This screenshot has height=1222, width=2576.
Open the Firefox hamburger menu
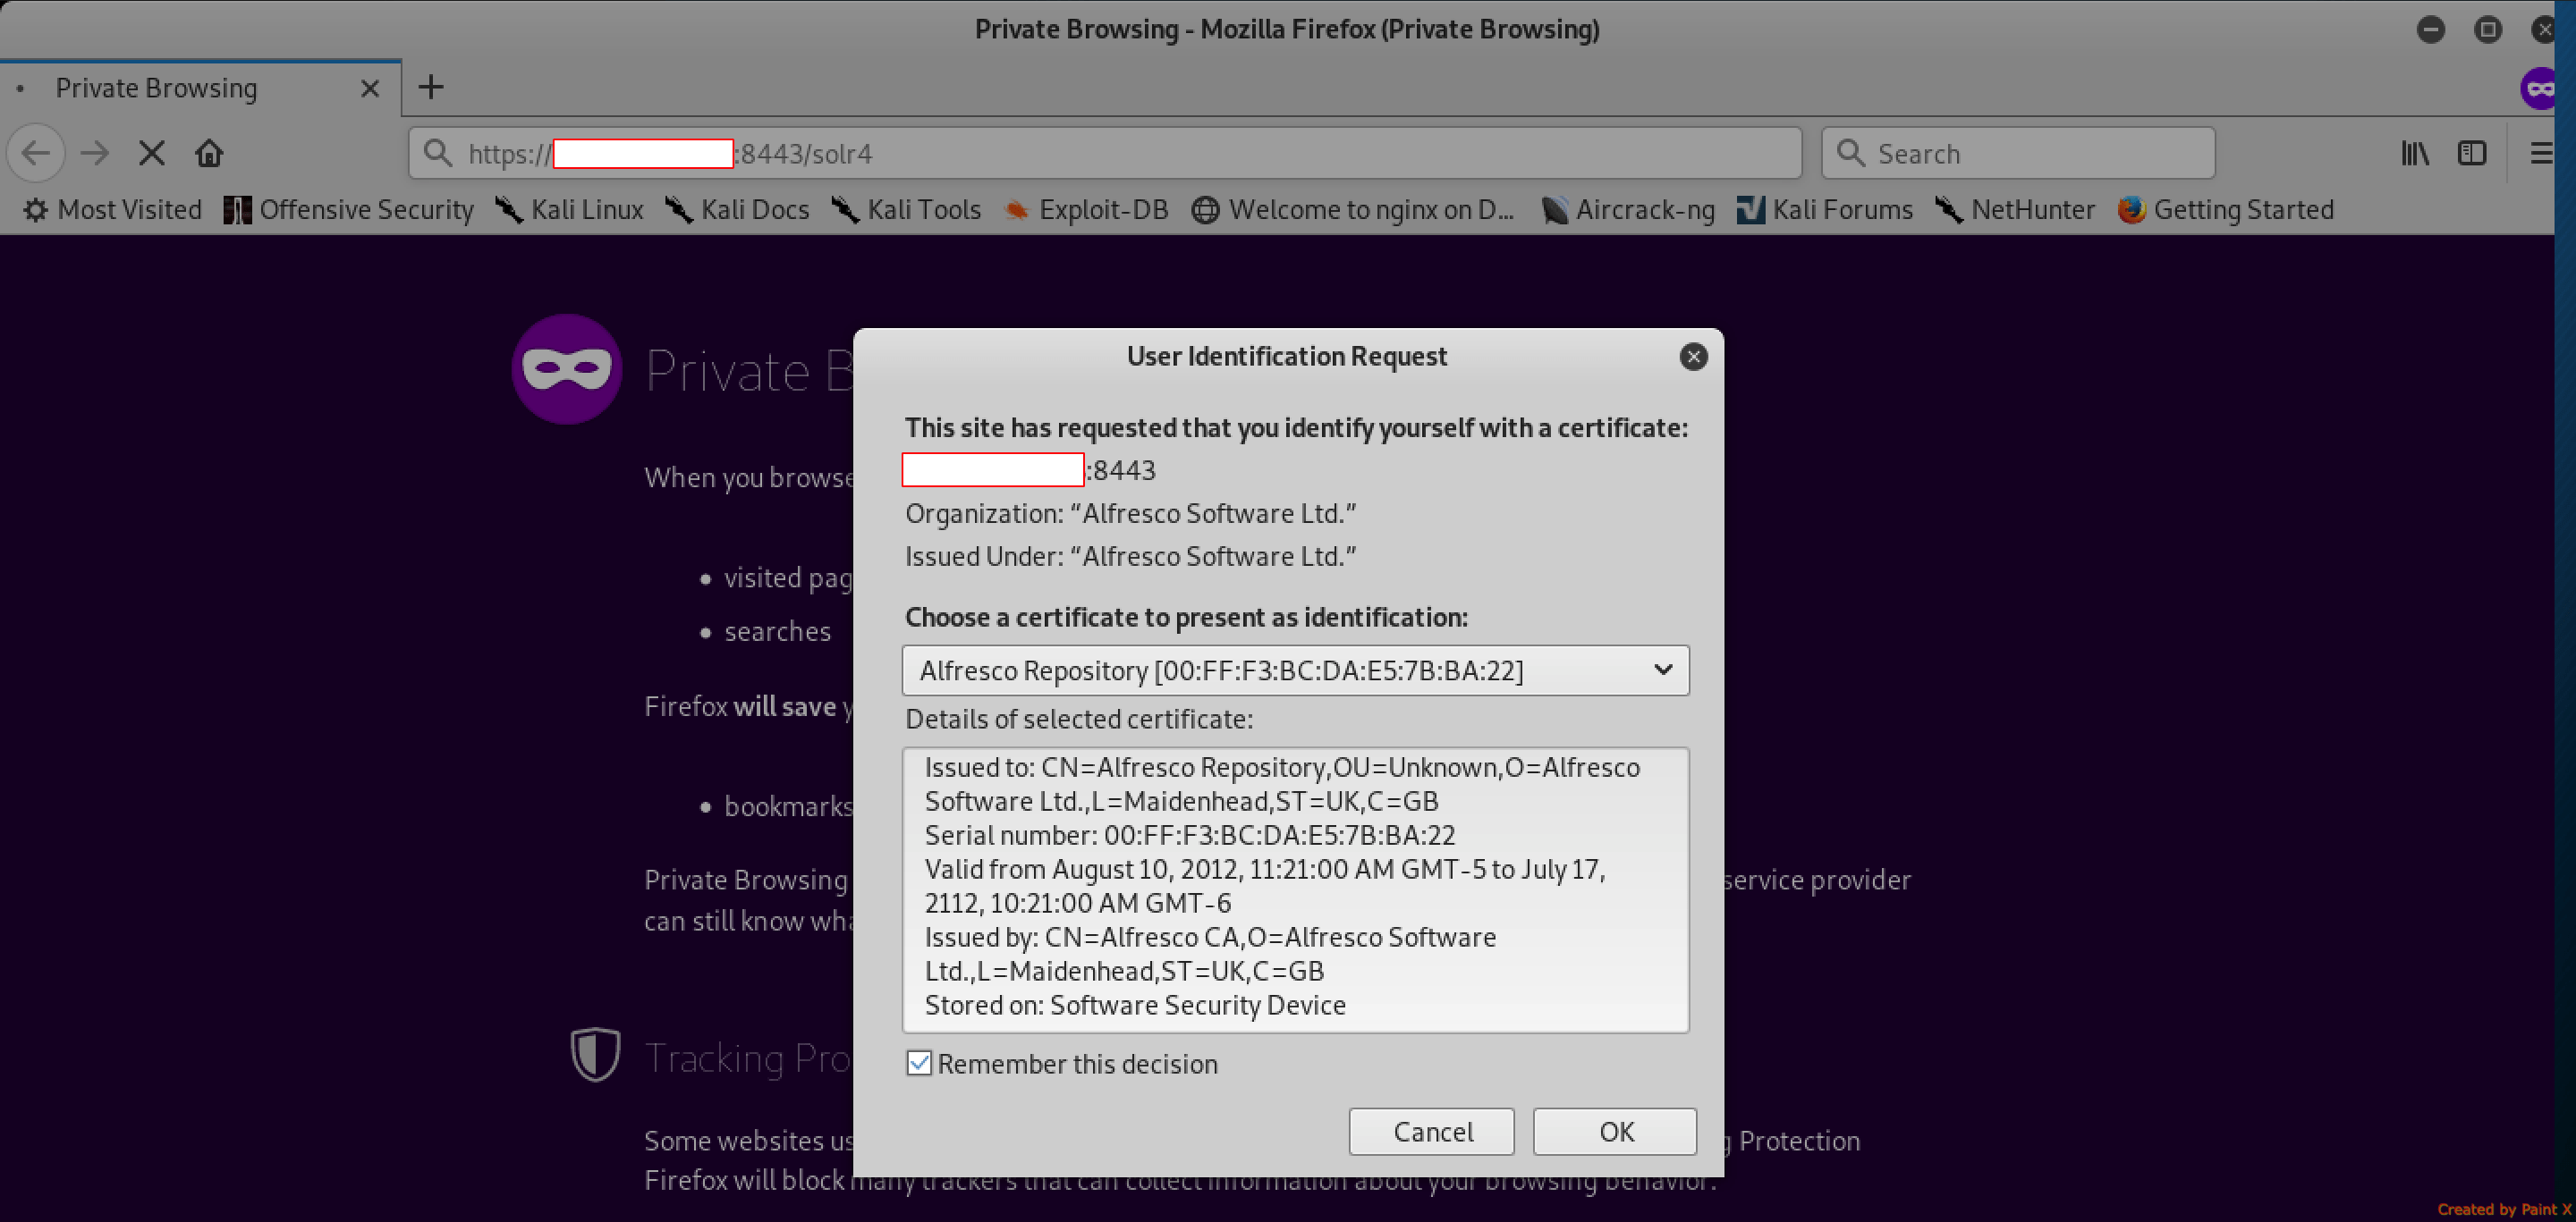[2541, 153]
